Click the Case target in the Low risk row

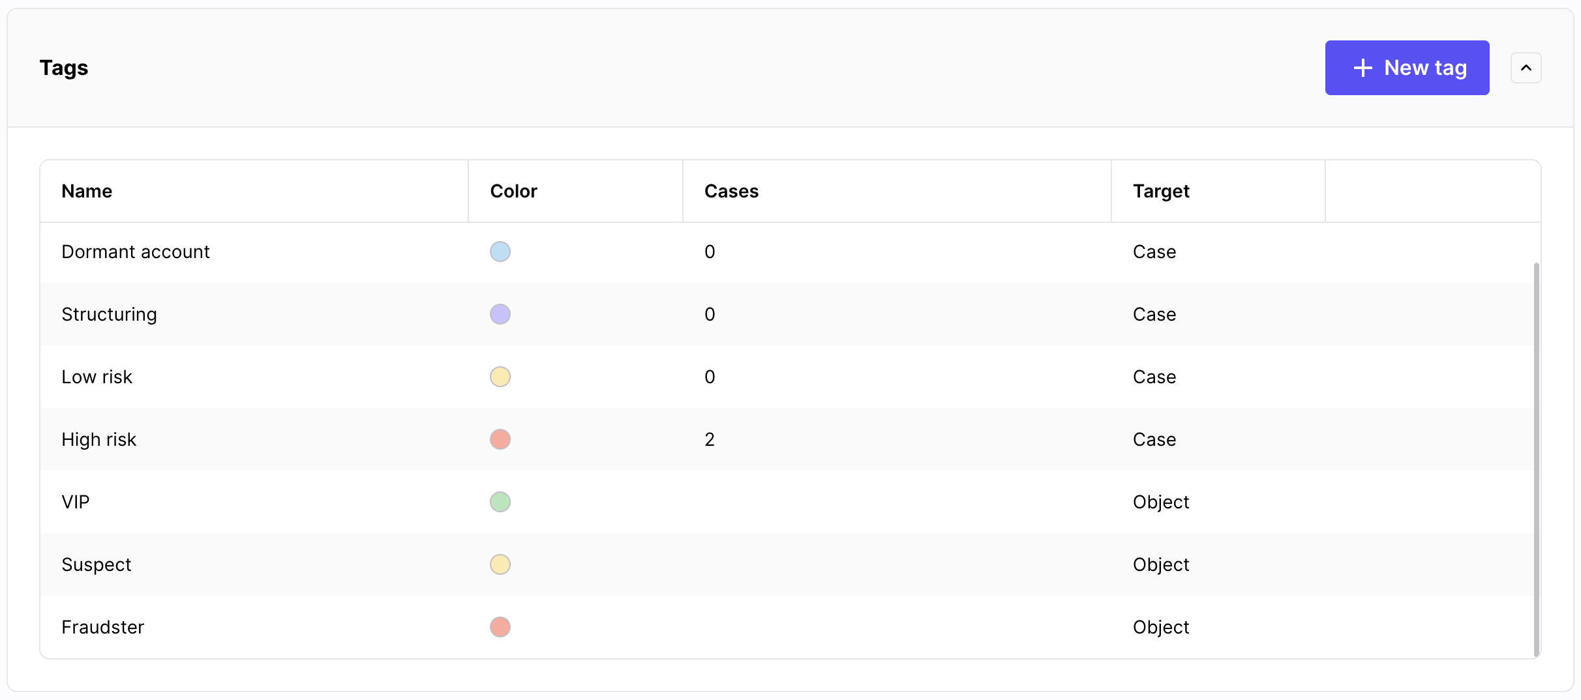(x=1154, y=377)
